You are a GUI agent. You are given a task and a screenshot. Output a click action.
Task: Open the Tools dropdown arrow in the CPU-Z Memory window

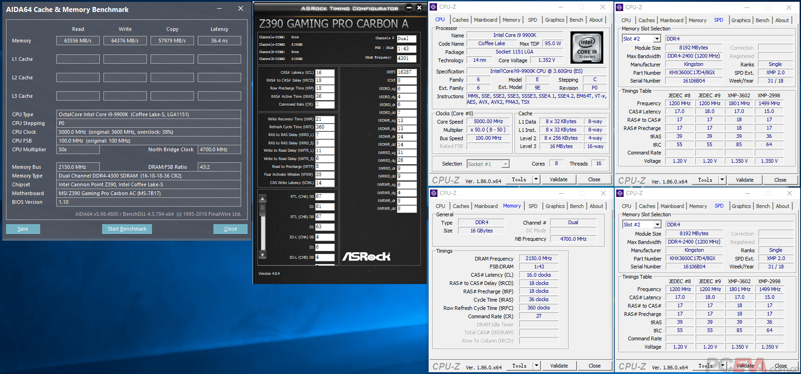tap(537, 366)
